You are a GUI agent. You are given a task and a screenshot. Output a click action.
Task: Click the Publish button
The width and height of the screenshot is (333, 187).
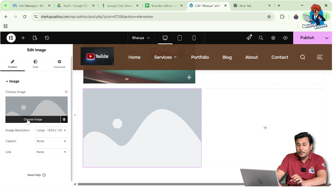[x=307, y=38]
